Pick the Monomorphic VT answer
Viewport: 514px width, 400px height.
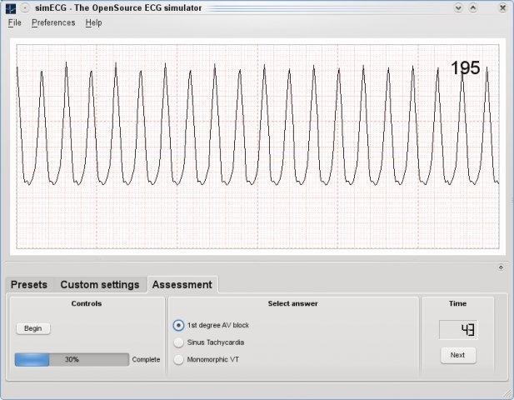tap(206, 359)
